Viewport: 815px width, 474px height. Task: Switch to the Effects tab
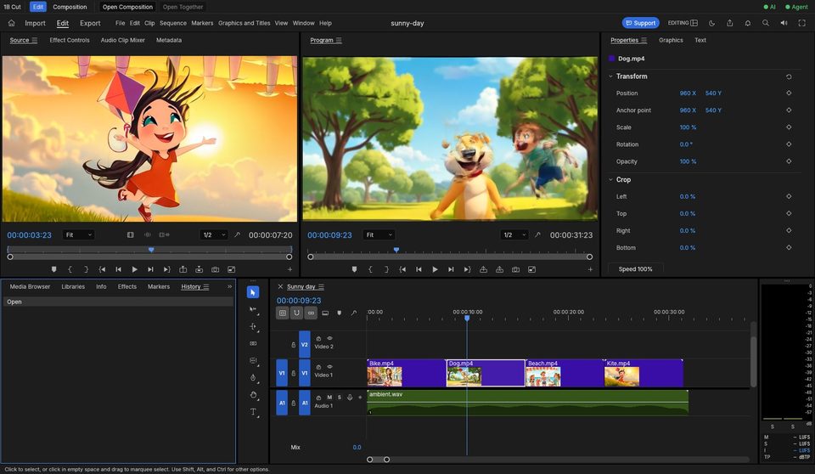point(126,286)
